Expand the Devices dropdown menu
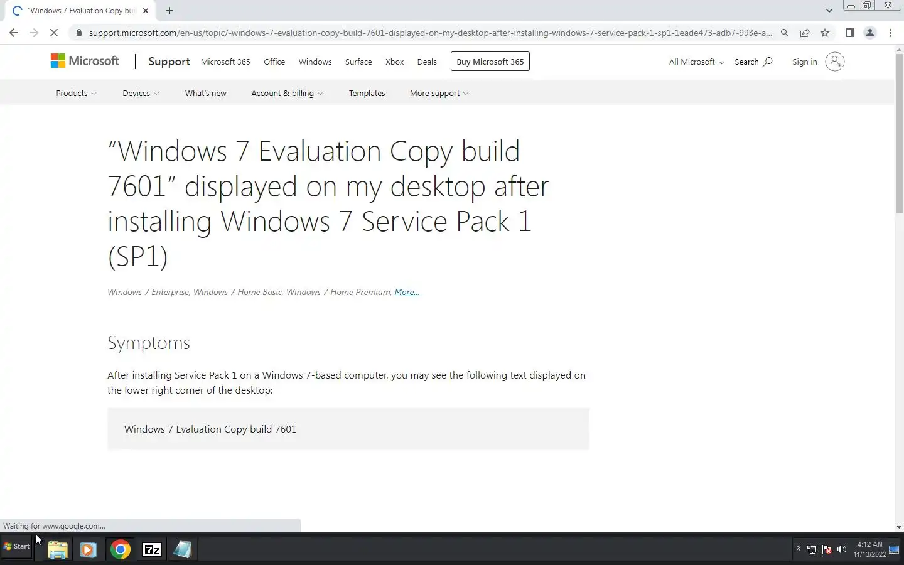 tap(141, 93)
